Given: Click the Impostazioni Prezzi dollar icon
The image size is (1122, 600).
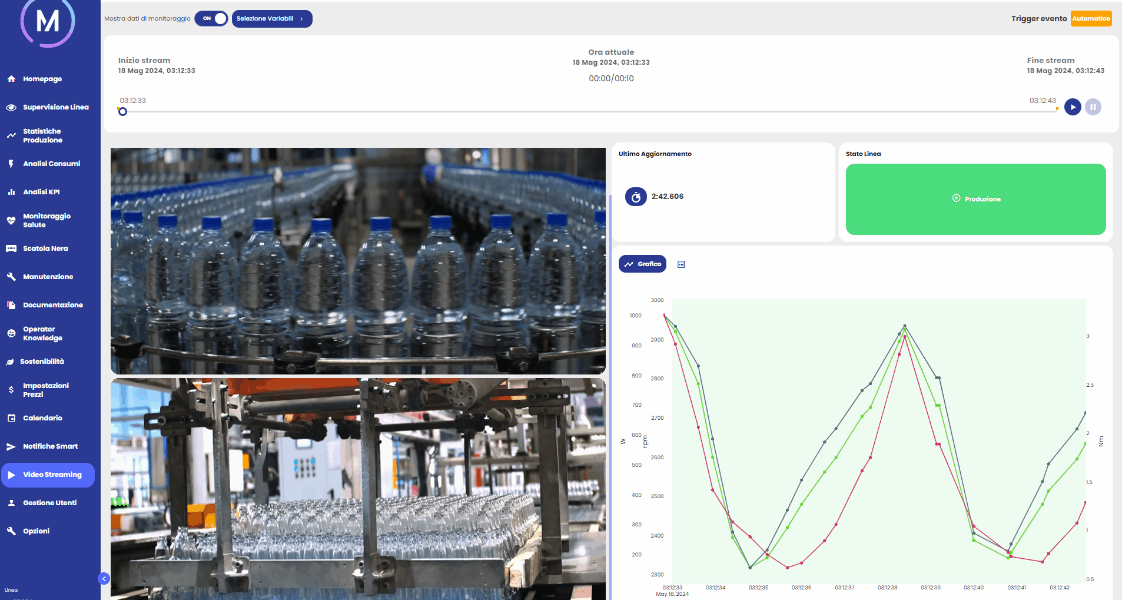Looking at the screenshot, I should tap(11, 390).
